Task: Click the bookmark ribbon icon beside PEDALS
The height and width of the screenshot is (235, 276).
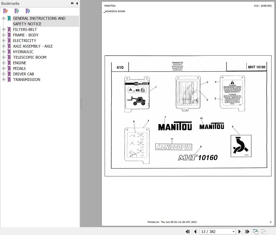Action: 9,69
